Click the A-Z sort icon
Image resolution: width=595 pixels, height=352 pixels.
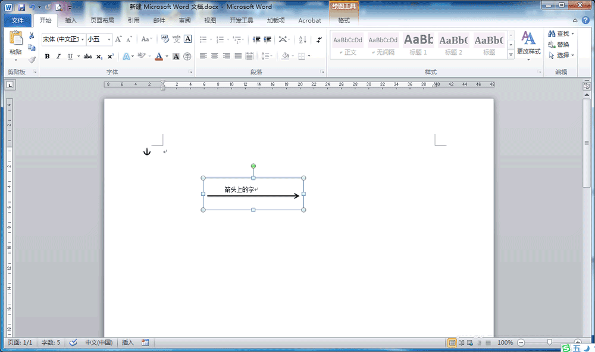tap(302, 40)
